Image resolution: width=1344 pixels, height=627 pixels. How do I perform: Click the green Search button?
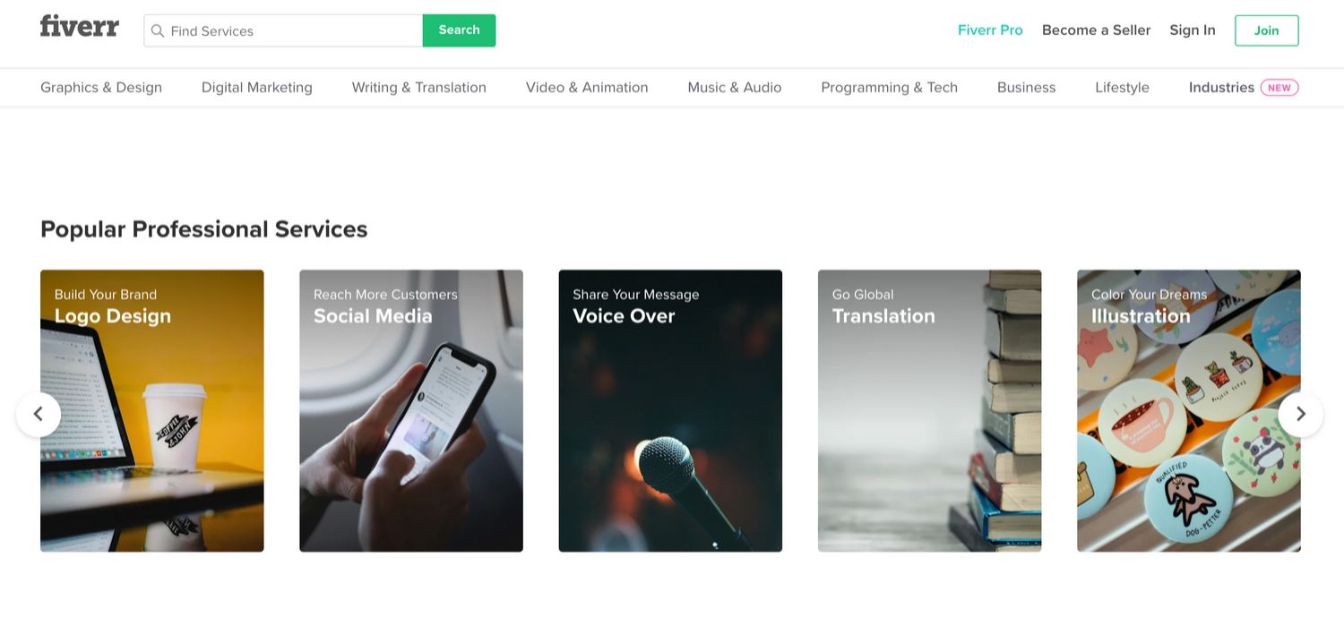[459, 30]
